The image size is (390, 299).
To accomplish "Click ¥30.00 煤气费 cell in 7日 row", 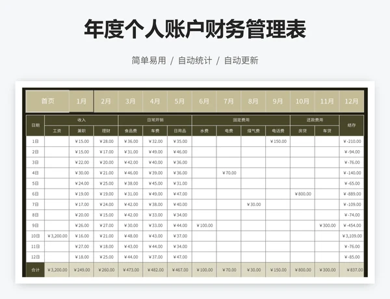I will pyautogui.click(x=253, y=205).
